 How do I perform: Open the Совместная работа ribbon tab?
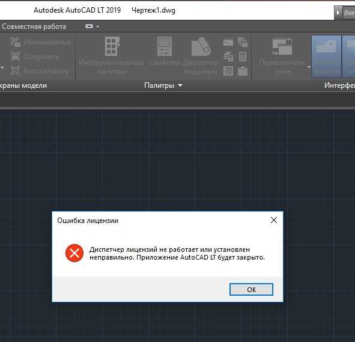(x=34, y=26)
